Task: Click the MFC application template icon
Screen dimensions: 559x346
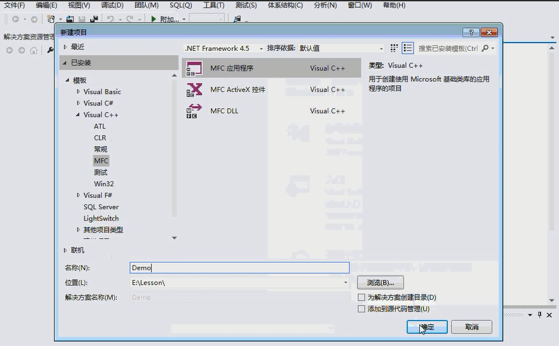Action: pyautogui.click(x=194, y=68)
